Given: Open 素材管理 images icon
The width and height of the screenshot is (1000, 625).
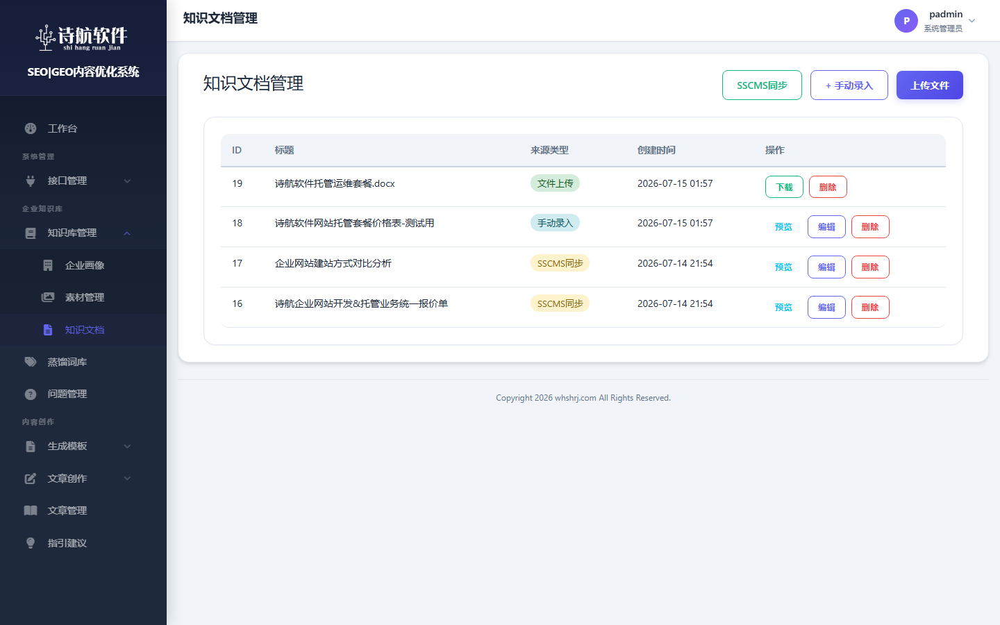Looking at the screenshot, I should click(x=48, y=297).
